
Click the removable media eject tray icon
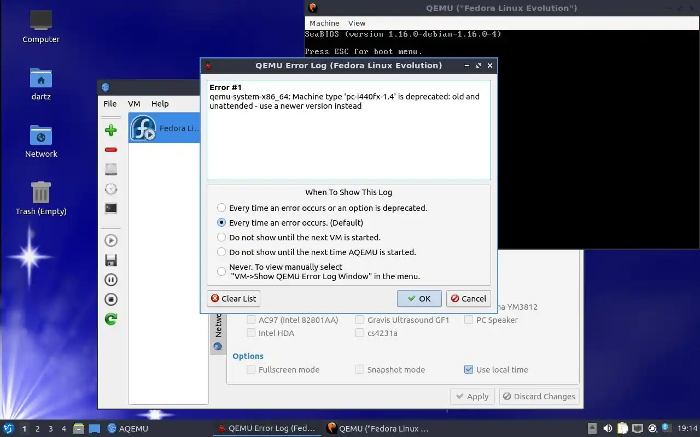tap(592, 428)
